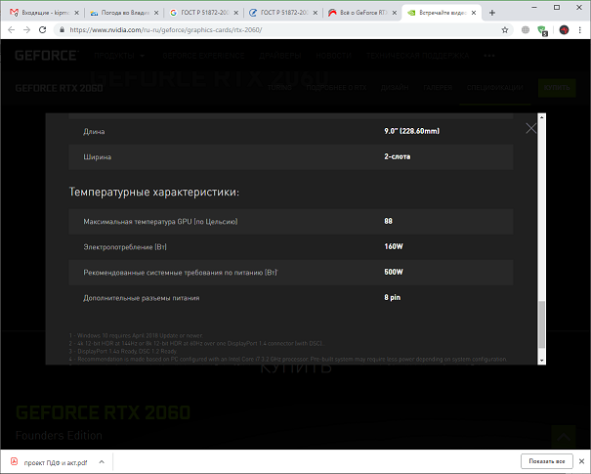This screenshot has width=591, height=474.
Task: Click the Ширина row label
Action: coord(98,157)
